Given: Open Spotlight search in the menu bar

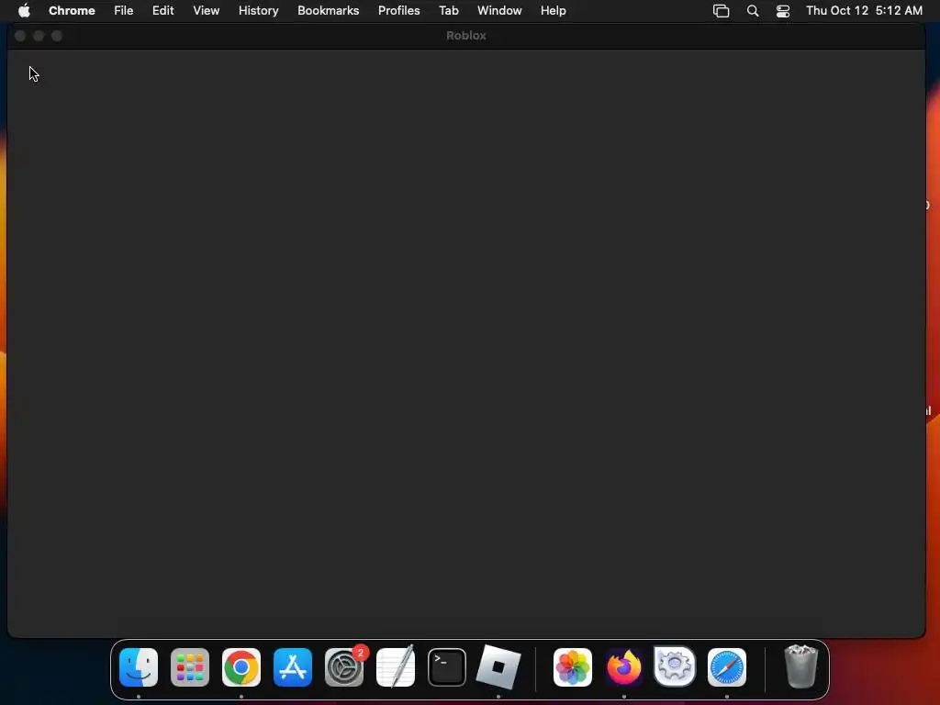Looking at the screenshot, I should click(x=753, y=11).
